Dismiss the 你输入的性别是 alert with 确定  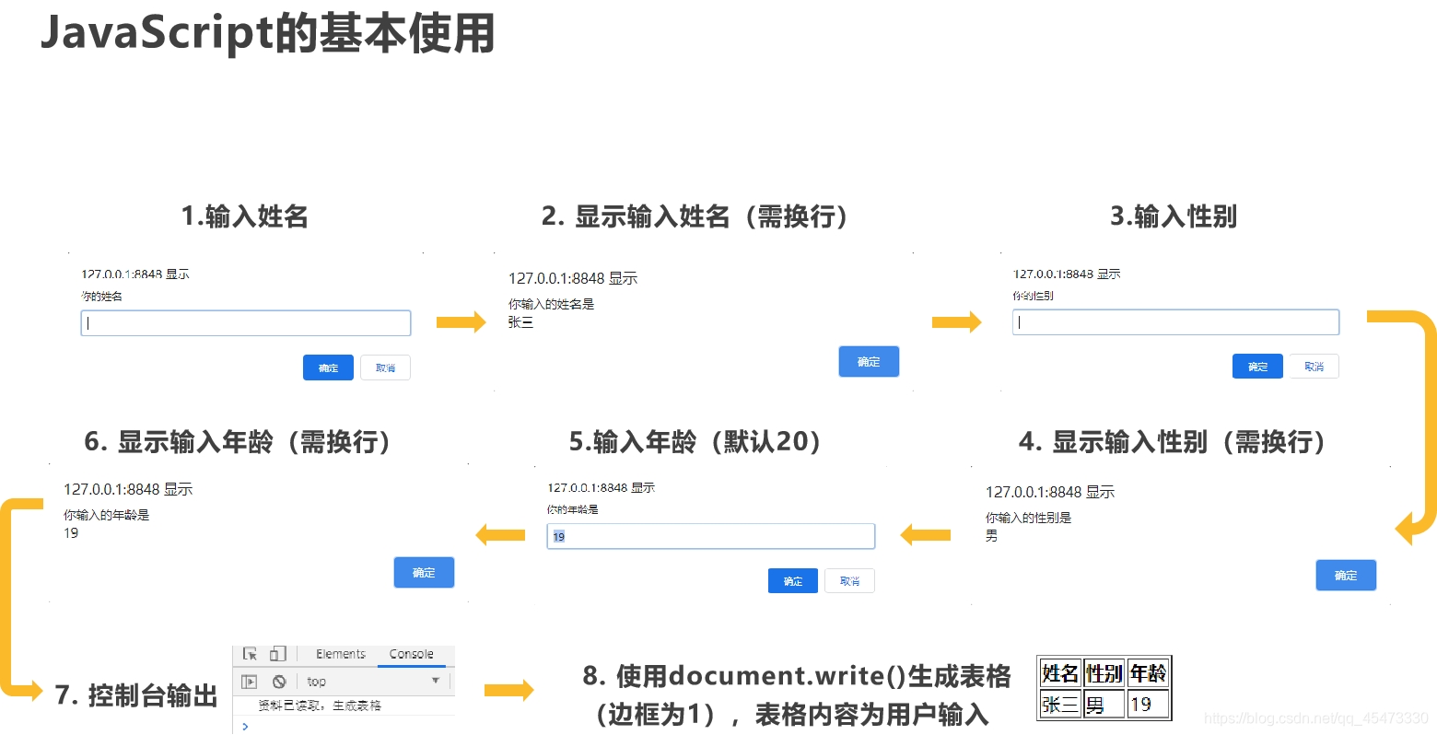pyautogui.click(x=1346, y=575)
